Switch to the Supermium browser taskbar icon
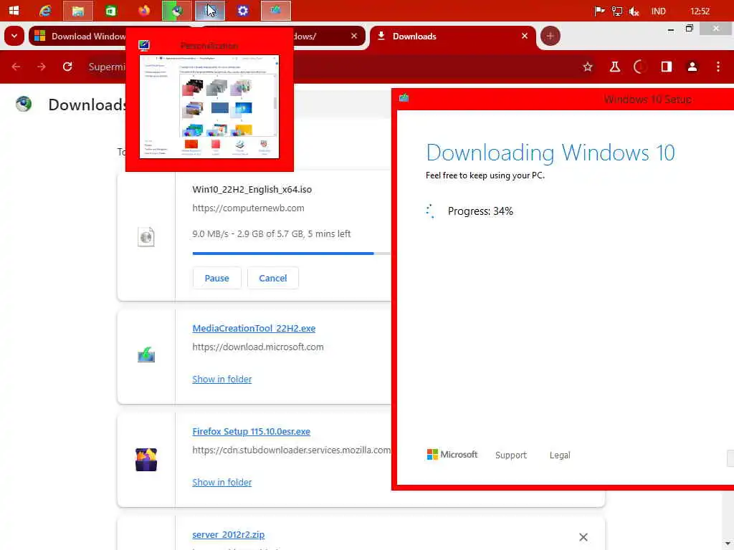The width and height of the screenshot is (734, 550). 176,11
